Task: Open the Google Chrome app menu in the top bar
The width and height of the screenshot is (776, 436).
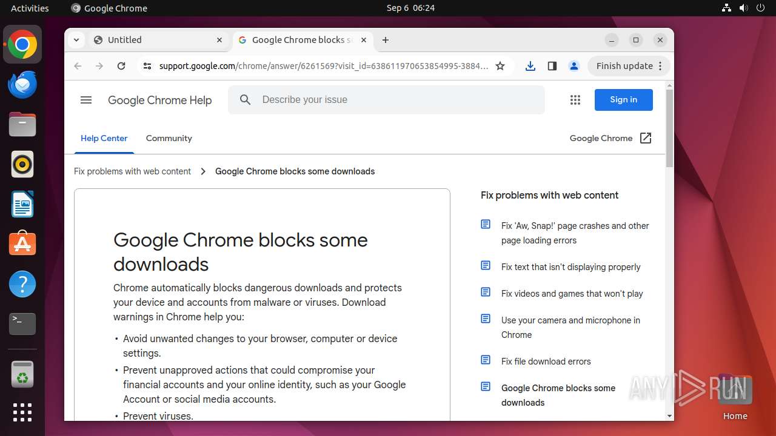Action: click(109, 8)
